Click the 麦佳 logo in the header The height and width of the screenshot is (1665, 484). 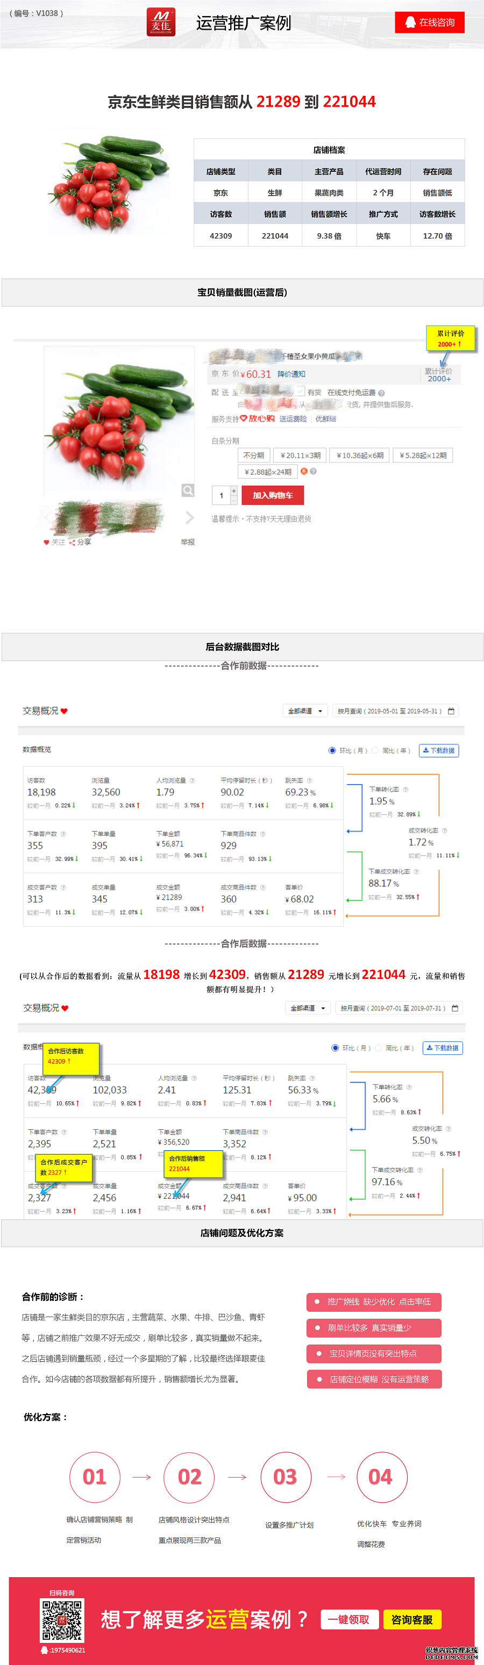point(161,23)
